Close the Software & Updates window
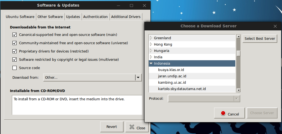This screenshot has height=134, width=282. click(144, 6)
